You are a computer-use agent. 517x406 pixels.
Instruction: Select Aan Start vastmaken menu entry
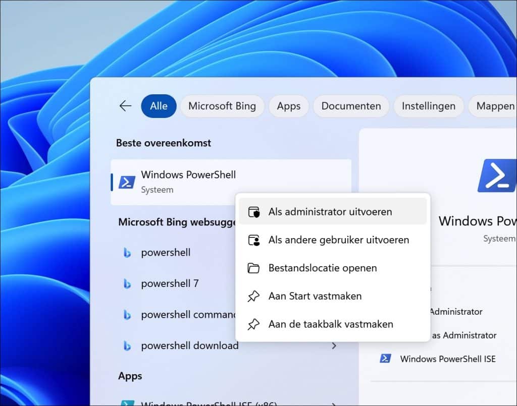click(332, 296)
